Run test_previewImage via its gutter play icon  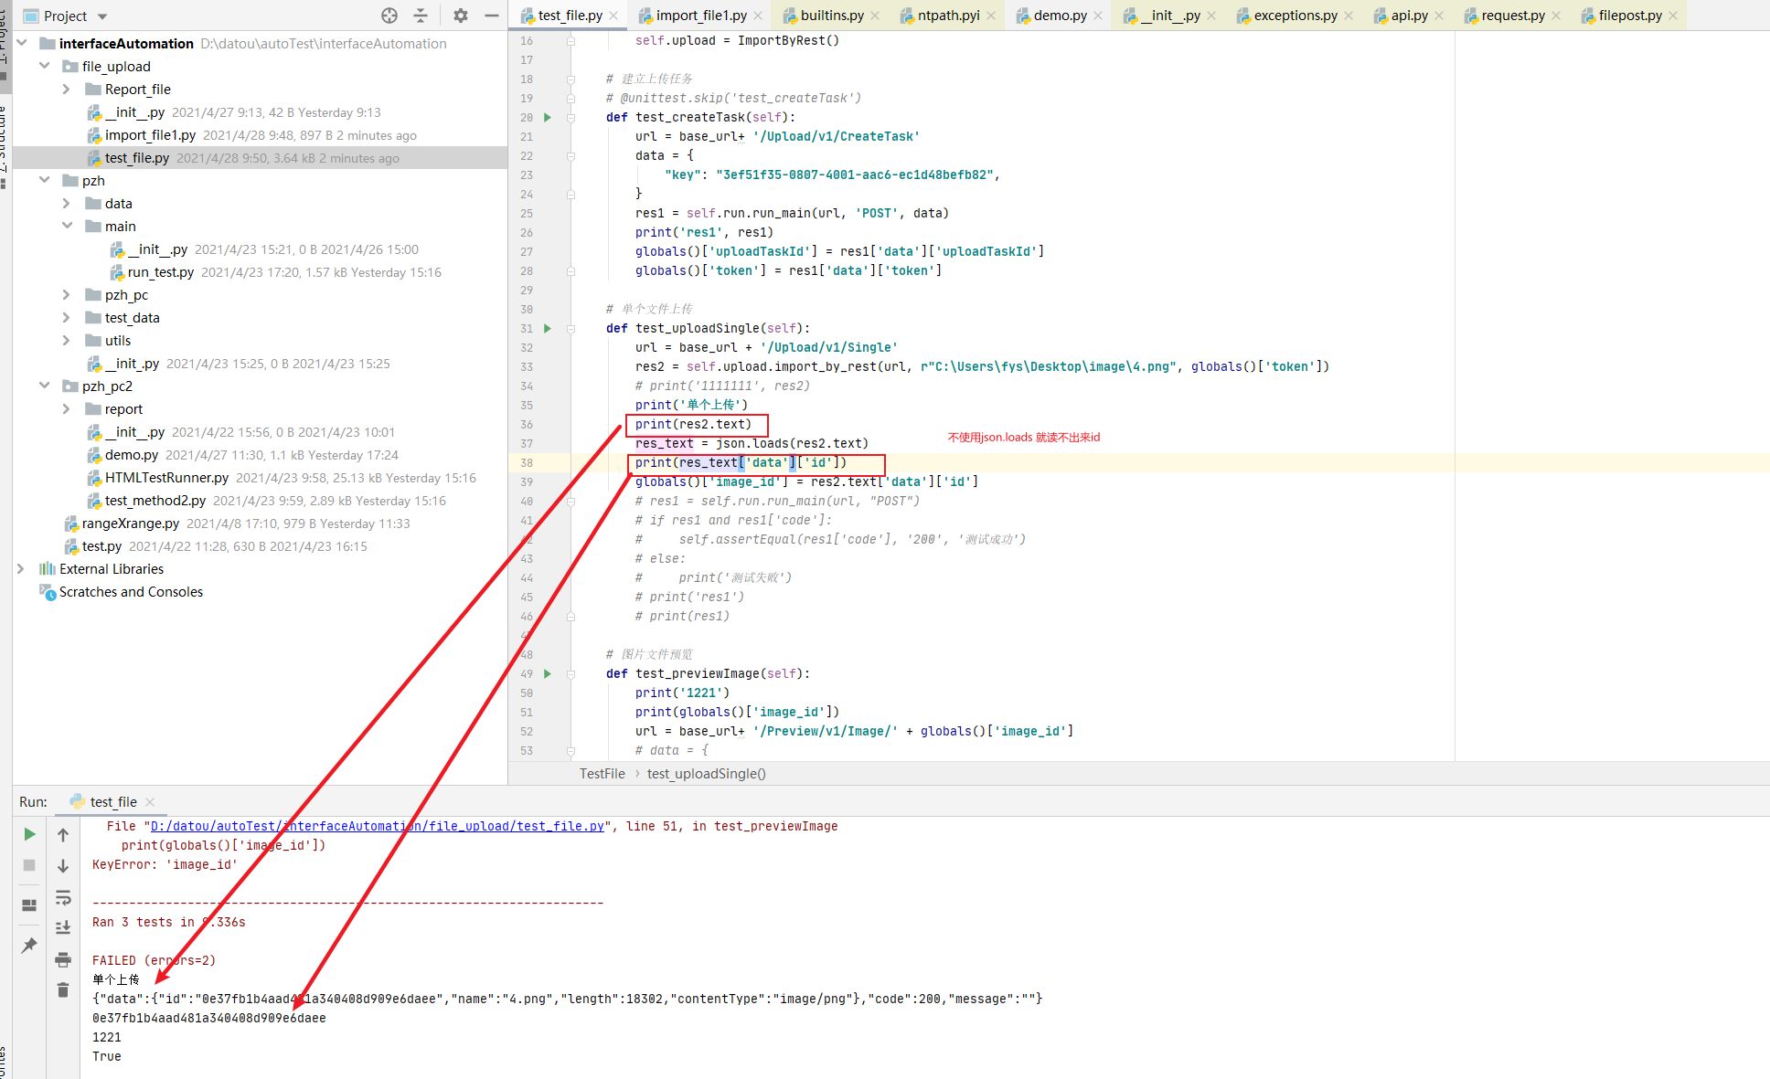(547, 673)
